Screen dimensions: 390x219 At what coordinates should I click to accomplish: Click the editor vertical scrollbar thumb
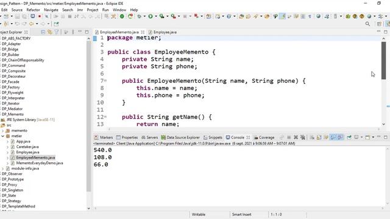(x=383, y=61)
